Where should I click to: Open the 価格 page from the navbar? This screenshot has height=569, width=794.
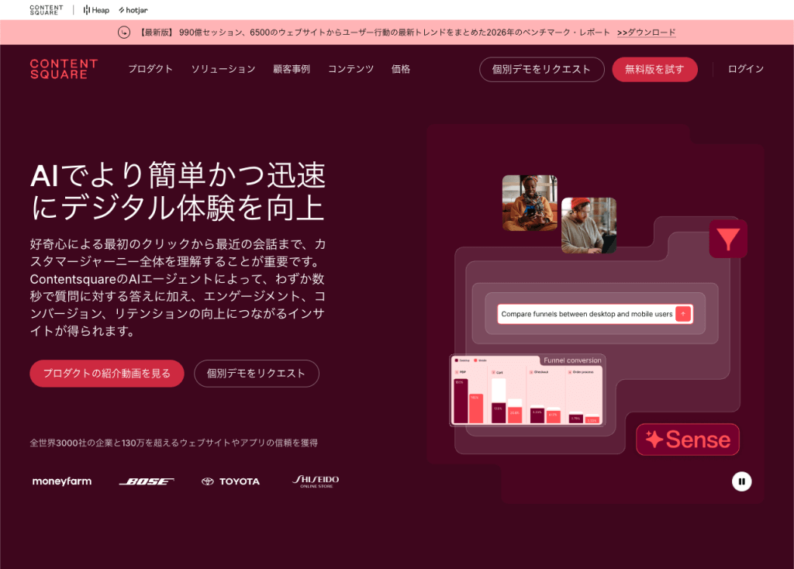click(x=401, y=69)
